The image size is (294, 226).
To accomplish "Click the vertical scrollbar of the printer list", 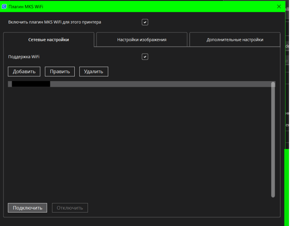I will [273, 142].
